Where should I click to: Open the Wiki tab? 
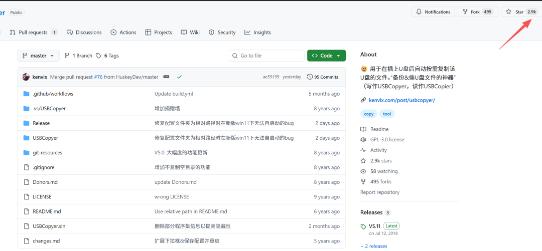[191, 33]
